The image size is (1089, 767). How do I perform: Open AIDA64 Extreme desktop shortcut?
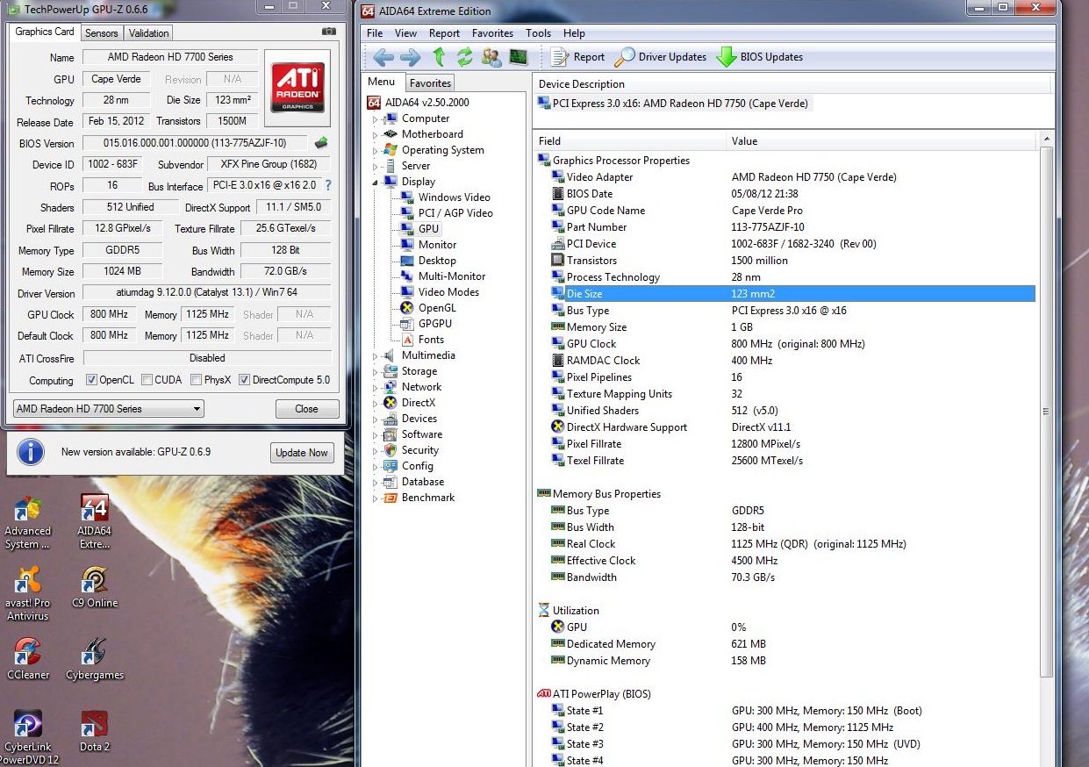[94, 523]
